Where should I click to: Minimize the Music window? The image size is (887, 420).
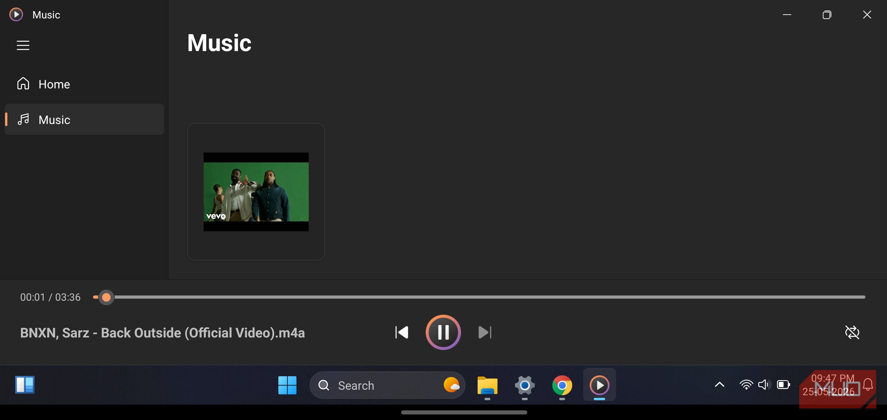(x=787, y=15)
